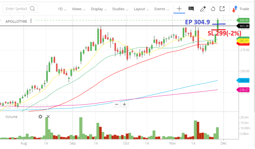Screen dimensions: 255x149
Task: Click the share chart icon
Action: 222,9
